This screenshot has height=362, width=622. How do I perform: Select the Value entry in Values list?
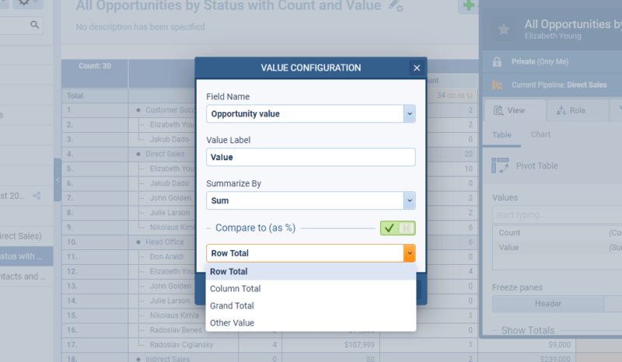coord(557,247)
